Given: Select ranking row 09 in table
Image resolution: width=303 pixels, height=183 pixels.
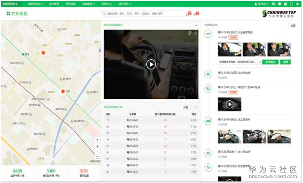Looking at the screenshot, I should coord(151,172).
